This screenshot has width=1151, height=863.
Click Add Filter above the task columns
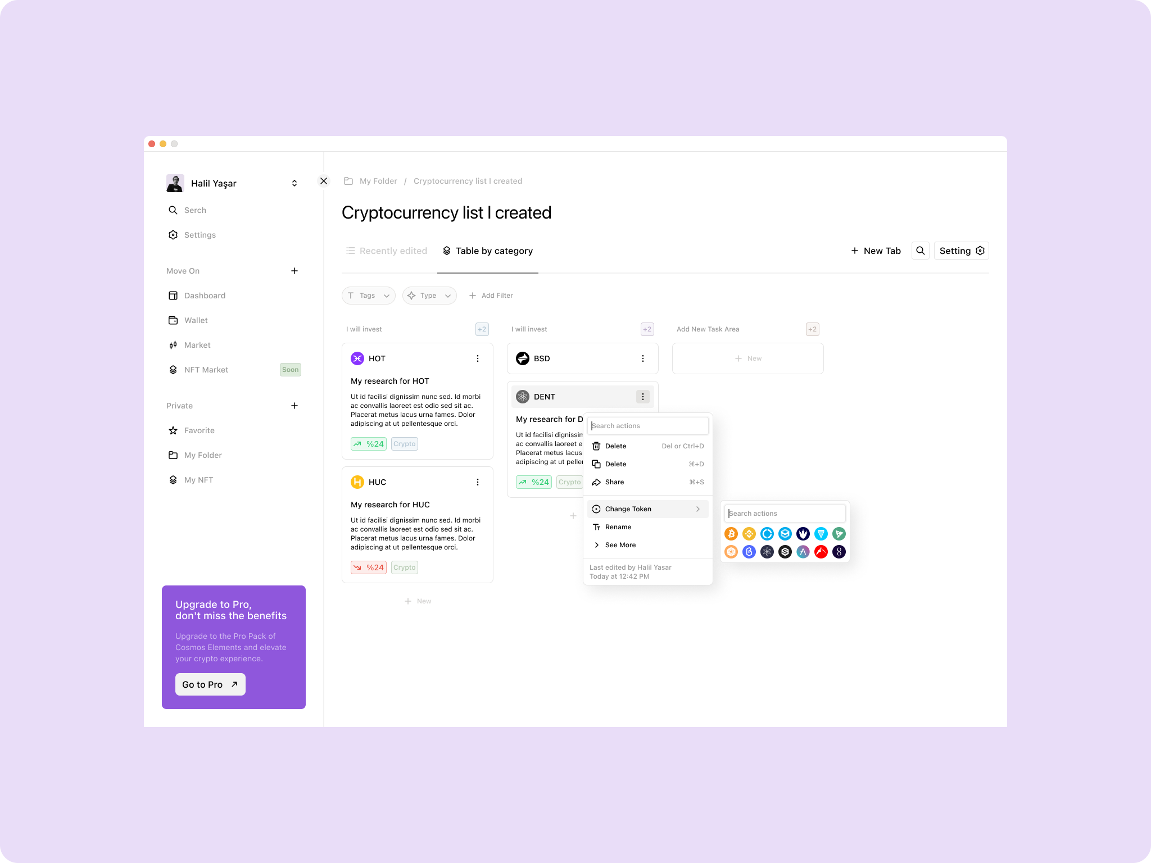pyautogui.click(x=490, y=295)
